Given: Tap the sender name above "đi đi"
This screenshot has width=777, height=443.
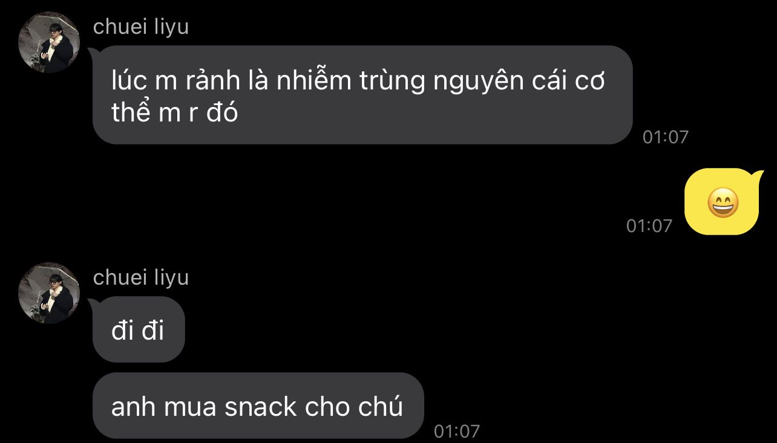Looking at the screenshot, I should [x=141, y=277].
